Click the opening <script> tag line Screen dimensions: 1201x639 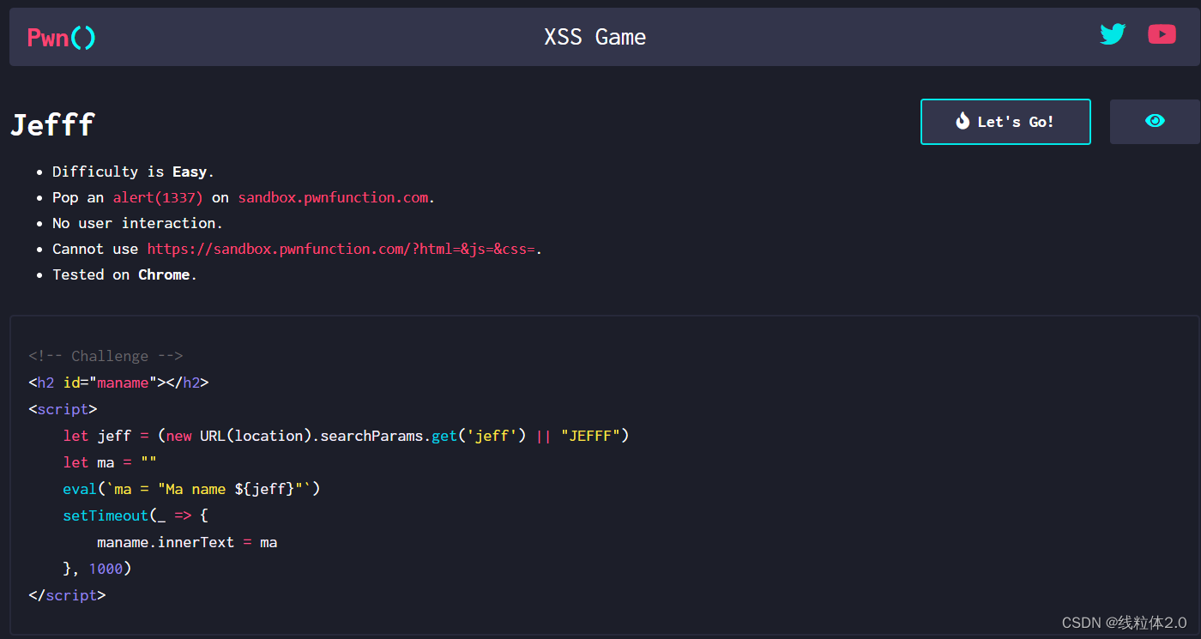63,409
